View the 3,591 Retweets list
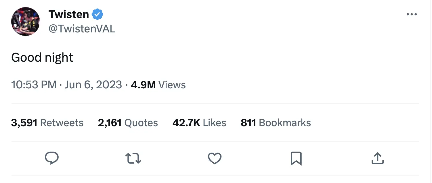Viewport: 432px width, 183px height. click(47, 123)
